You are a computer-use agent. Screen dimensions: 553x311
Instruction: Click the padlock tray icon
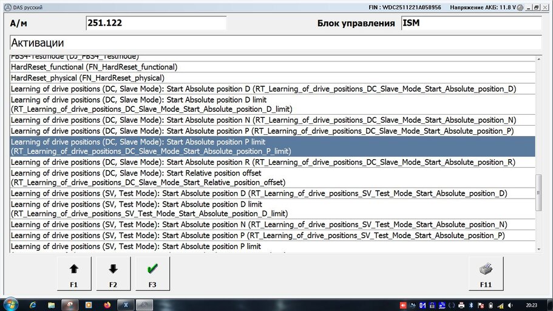(x=432, y=306)
